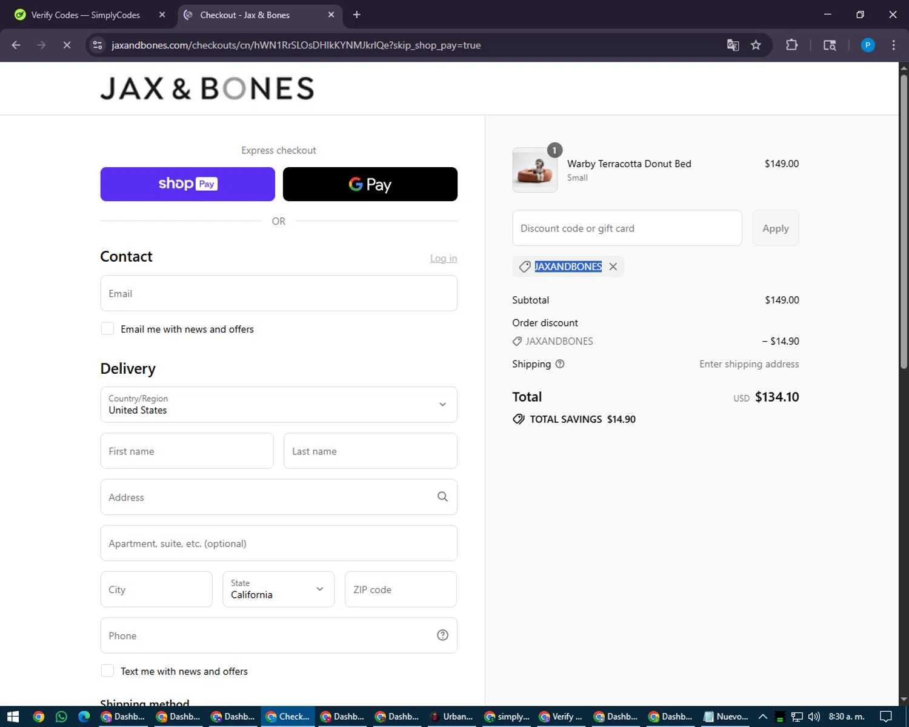
Task: Click the Total $134.10 amount
Action: [x=777, y=397]
